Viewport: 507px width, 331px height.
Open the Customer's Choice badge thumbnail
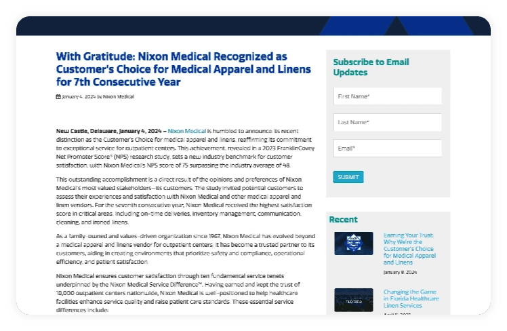click(x=354, y=244)
